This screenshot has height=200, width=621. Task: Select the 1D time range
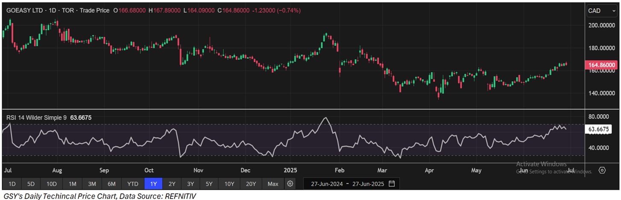[x=12, y=184]
